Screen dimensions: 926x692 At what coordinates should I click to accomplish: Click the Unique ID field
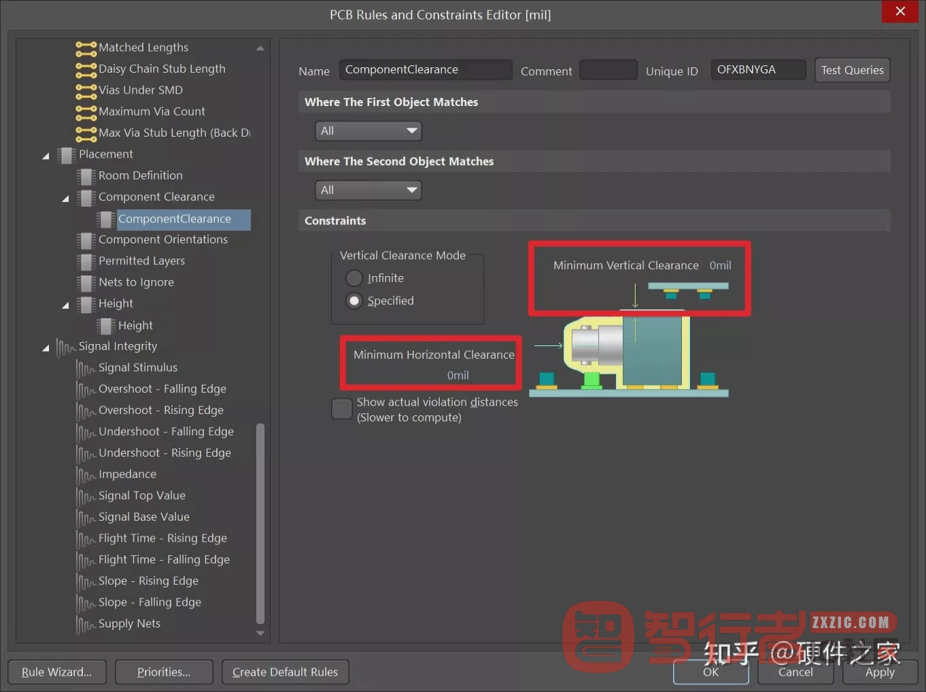[x=758, y=70]
